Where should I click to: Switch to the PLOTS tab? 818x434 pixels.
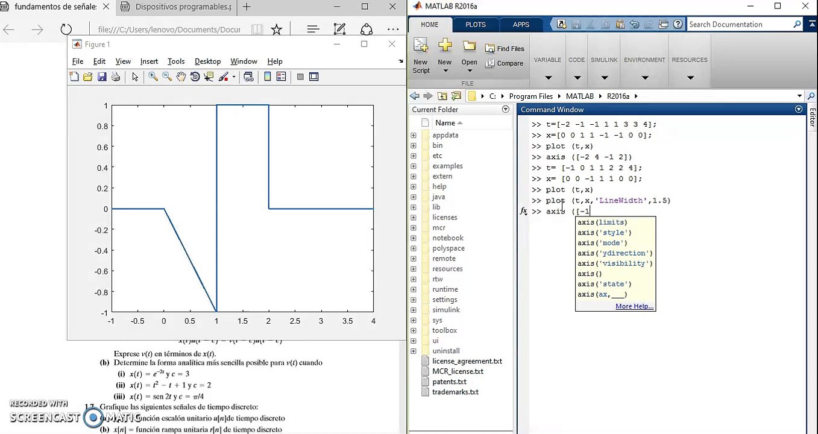pos(475,25)
